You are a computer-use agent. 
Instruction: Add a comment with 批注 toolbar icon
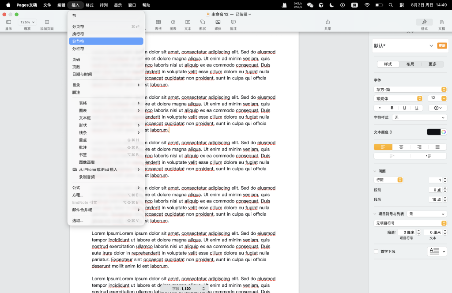tap(233, 22)
